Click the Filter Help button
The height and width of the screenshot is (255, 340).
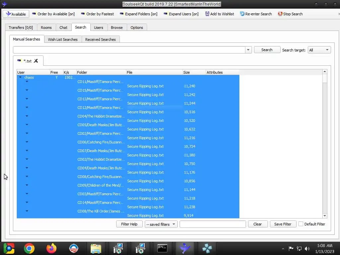[129, 224]
